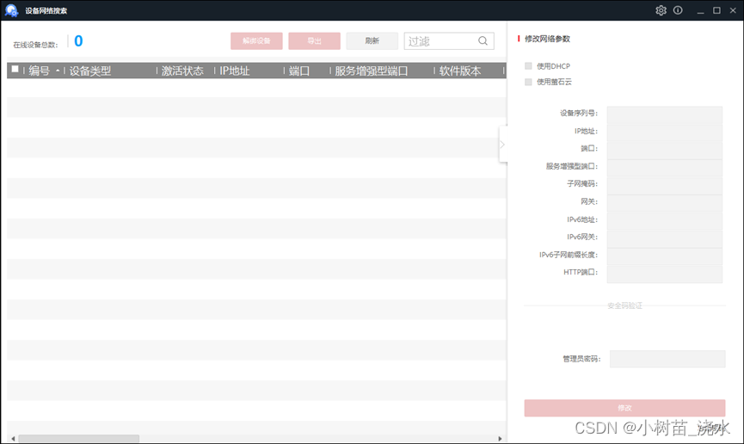
Task: Click the IPv6网关 input field
Action: click(664, 237)
